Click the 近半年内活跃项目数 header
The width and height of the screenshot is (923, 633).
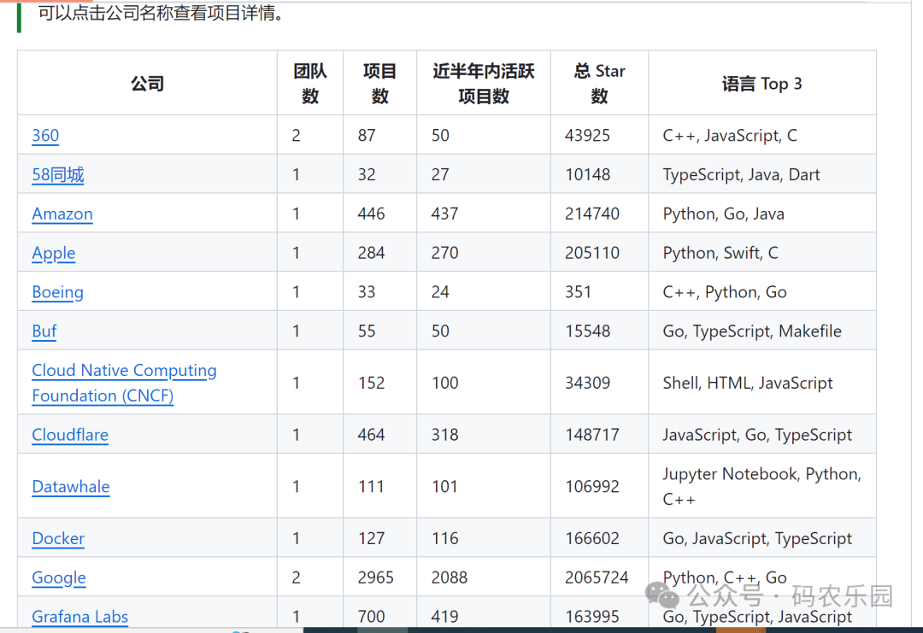(483, 84)
